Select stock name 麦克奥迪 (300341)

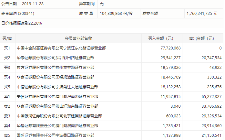(18, 14)
